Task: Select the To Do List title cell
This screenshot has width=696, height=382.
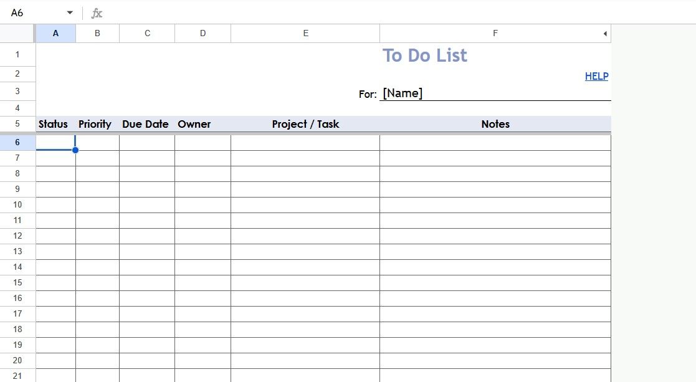Action: [424, 55]
